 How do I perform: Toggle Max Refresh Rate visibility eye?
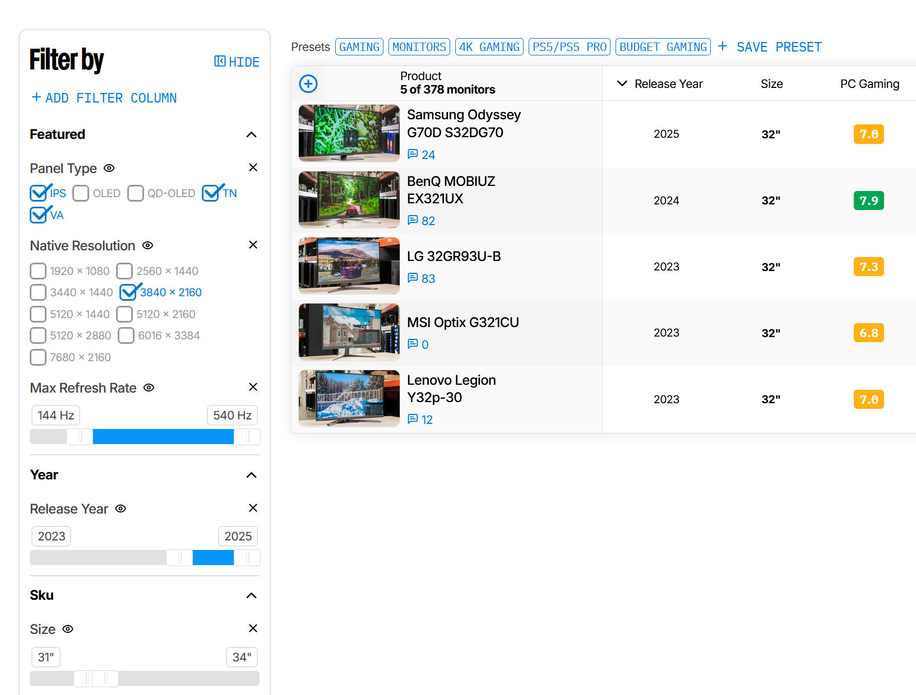pyautogui.click(x=149, y=388)
